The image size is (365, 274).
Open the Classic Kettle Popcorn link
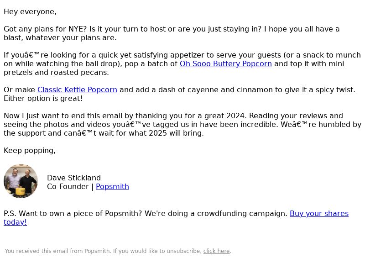pyautogui.click(x=77, y=90)
